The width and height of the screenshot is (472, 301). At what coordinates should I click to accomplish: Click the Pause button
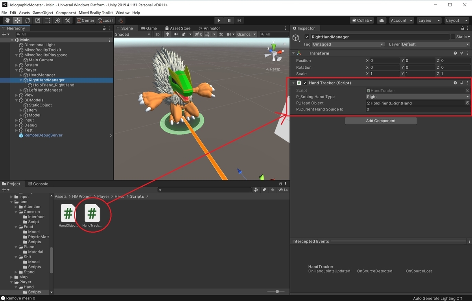click(x=229, y=20)
